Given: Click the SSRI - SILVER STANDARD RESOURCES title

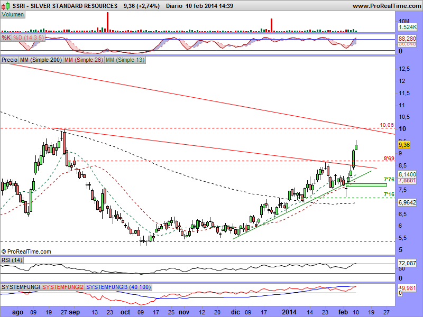Looking at the screenshot, I should tap(65, 6).
